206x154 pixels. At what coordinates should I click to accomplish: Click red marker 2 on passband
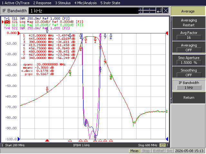[x=95, y=40]
